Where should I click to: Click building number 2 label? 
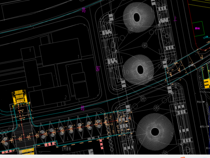pyautogui.click(x=66, y=97)
